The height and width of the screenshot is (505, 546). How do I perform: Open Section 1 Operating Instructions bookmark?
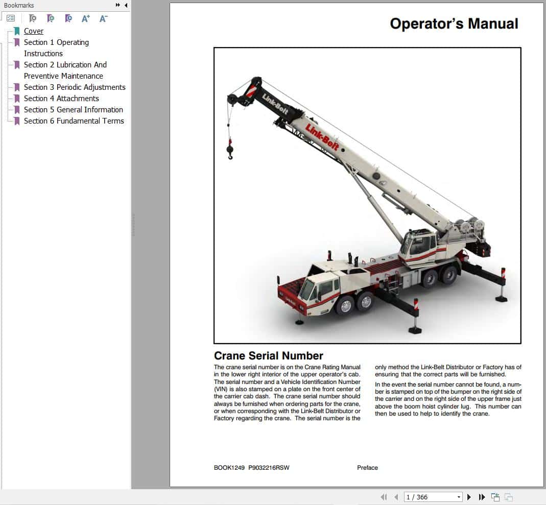click(56, 42)
